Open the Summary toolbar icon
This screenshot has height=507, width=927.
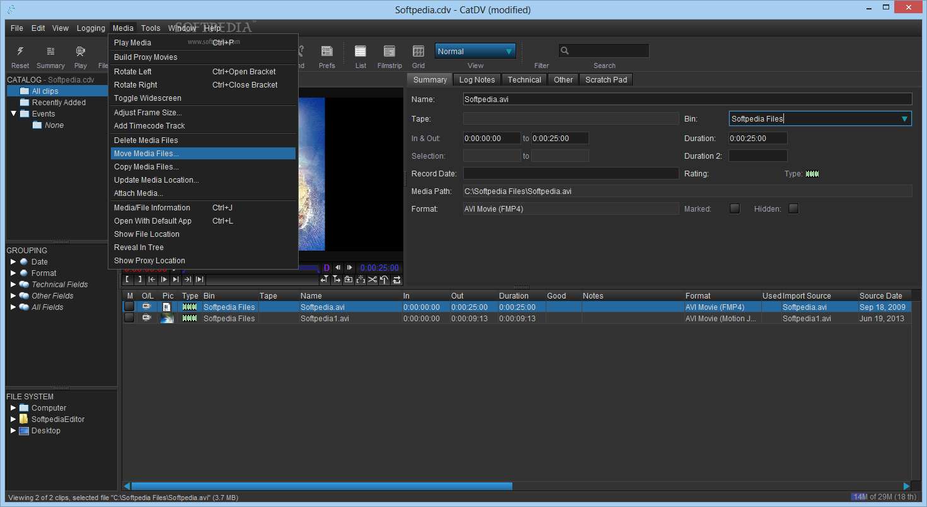click(x=50, y=52)
